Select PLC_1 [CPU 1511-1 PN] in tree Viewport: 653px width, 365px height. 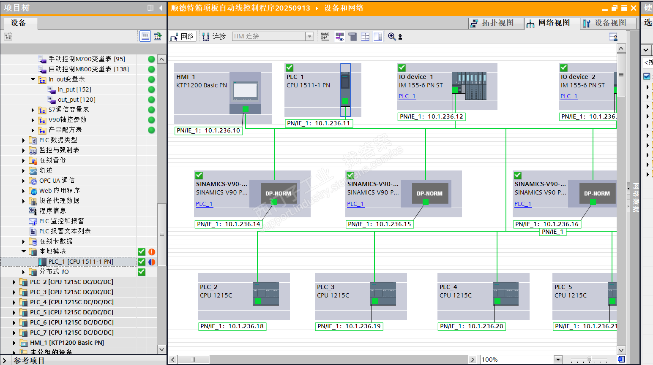coord(81,262)
